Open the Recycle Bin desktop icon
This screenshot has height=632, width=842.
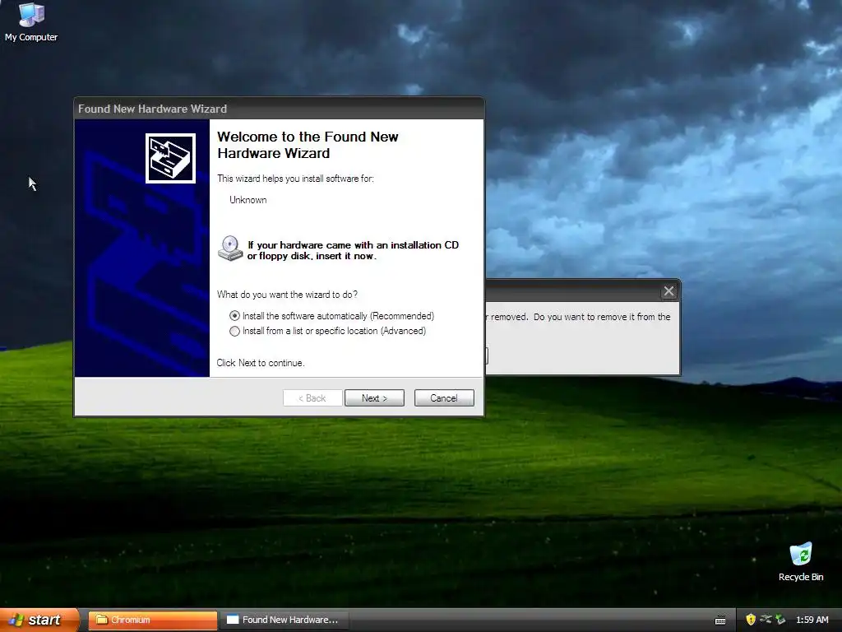point(801,562)
